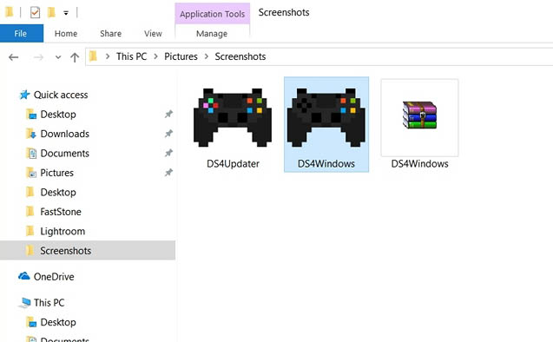This screenshot has width=553, height=342.
Task: Open the File menu tab
Action: tap(22, 34)
